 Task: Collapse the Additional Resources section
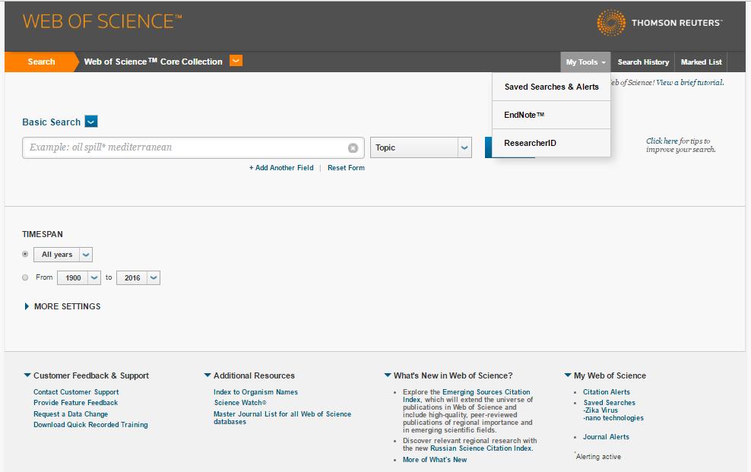point(208,375)
